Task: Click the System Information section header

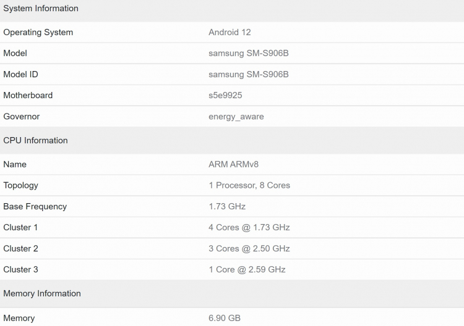Action: coord(41,9)
